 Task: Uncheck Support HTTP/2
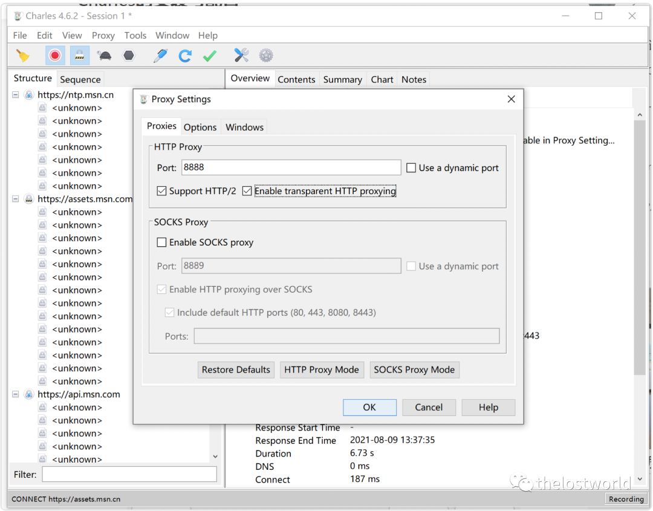coord(161,191)
